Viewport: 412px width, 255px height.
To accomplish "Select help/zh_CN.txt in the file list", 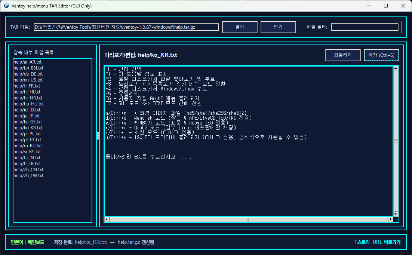I will point(28,169).
